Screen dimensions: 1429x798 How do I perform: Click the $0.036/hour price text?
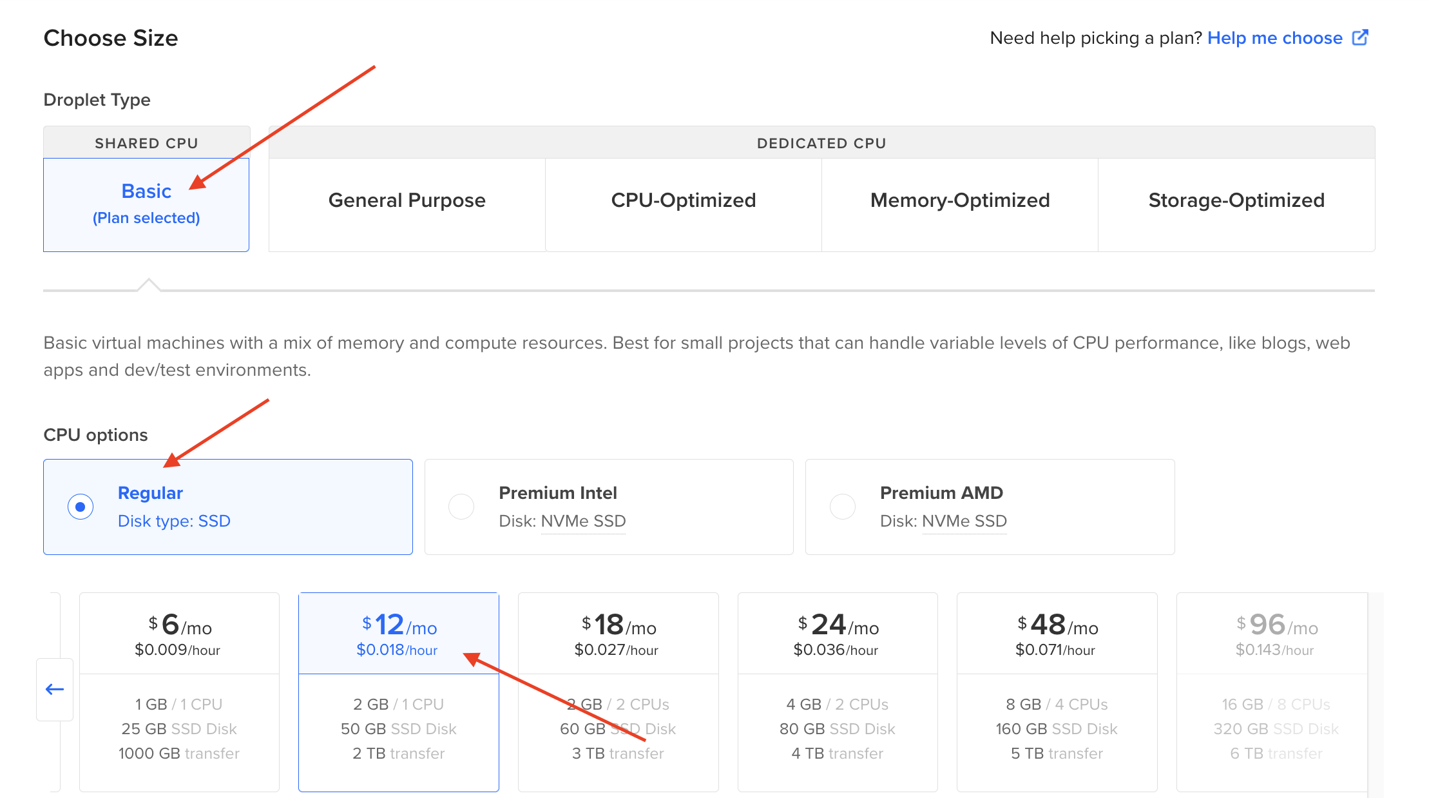coord(836,650)
